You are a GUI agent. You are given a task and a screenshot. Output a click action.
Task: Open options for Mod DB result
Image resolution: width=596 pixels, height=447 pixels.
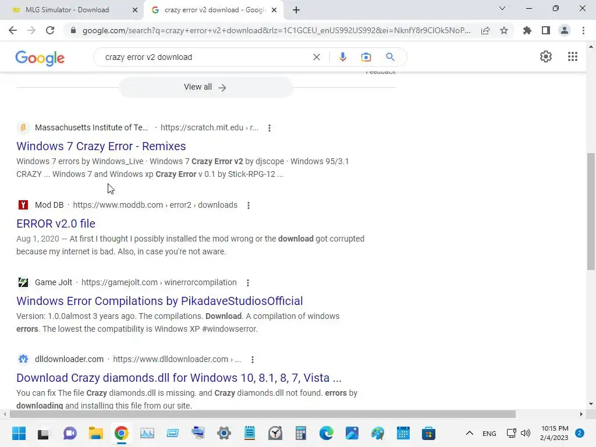[x=248, y=205]
